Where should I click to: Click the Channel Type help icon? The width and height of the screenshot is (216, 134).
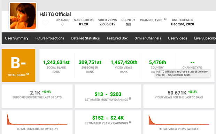165,19
